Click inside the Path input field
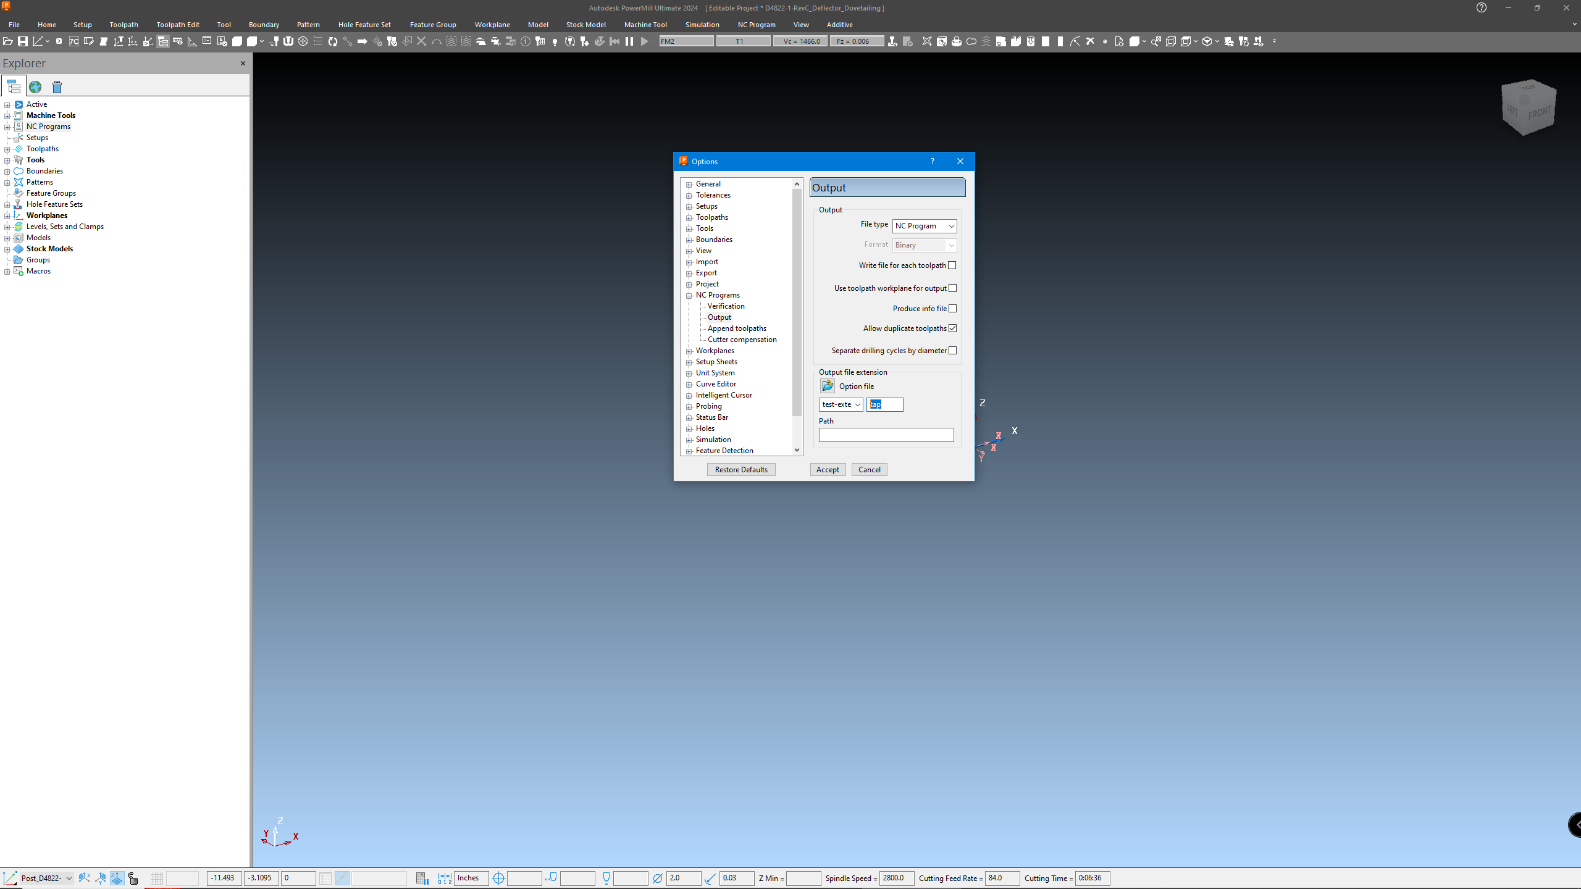 (x=886, y=435)
